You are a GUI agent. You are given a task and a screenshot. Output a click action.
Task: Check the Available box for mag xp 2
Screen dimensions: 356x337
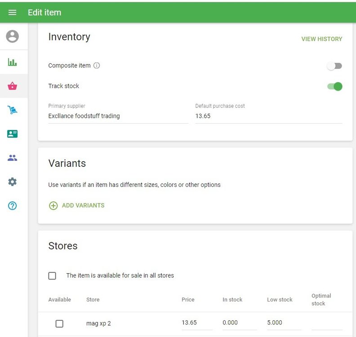click(x=59, y=324)
